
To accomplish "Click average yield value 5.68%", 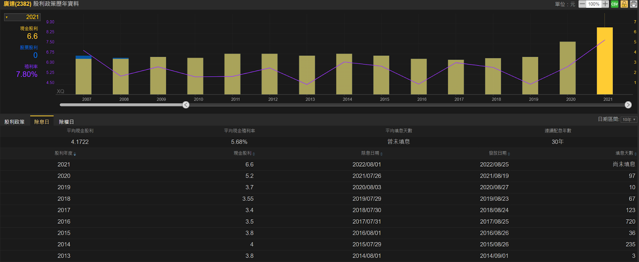I will pos(239,142).
